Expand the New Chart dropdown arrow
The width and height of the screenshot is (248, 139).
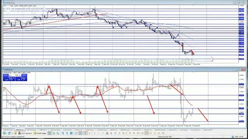(x=7, y=133)
